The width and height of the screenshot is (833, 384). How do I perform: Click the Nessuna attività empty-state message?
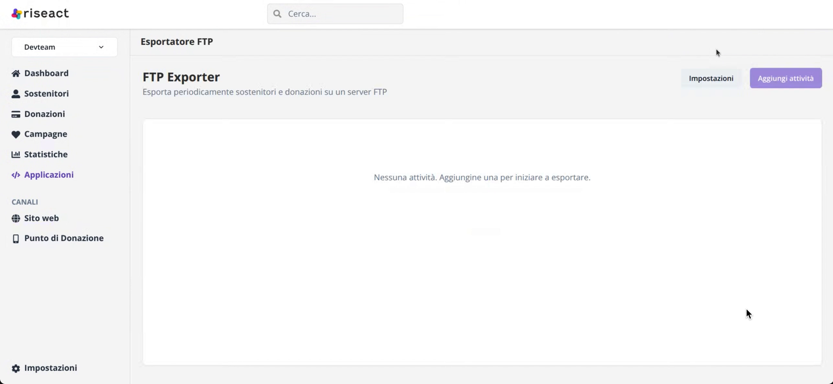pyautogui.click(x=482, y=177)
